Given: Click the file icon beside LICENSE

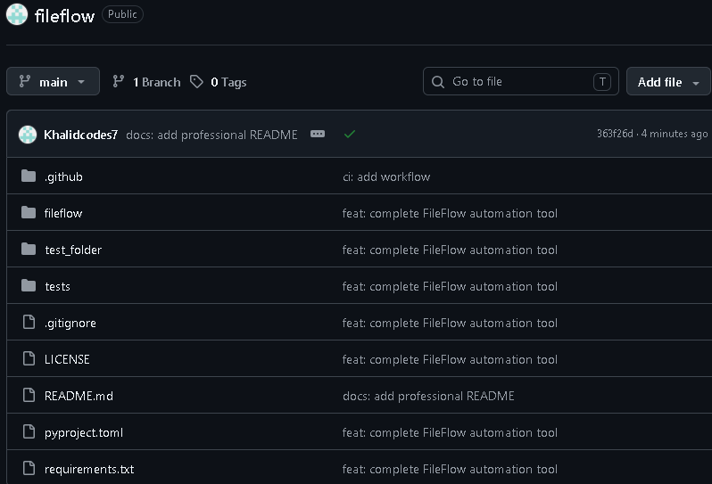Looking at the screenshot, I should [29, 358].
